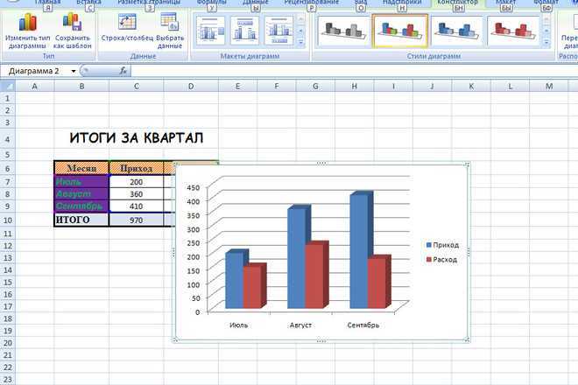Switch Row/Column (Строка/столбец)
The width and height of the screenshot is (578, 385).
click(x=127, y=28)
